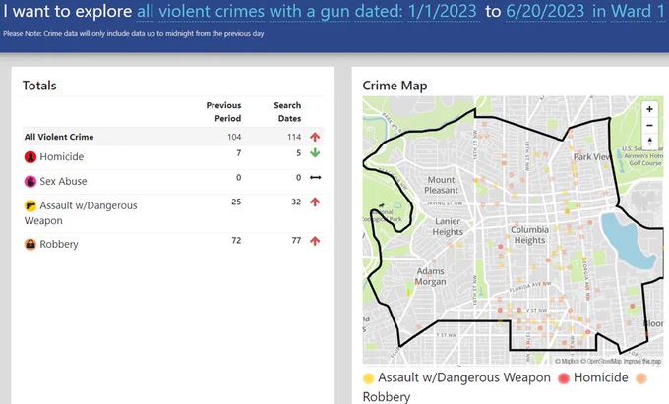Click the red up arrow in Assault row
669x404 pixels.
(315, 202)
